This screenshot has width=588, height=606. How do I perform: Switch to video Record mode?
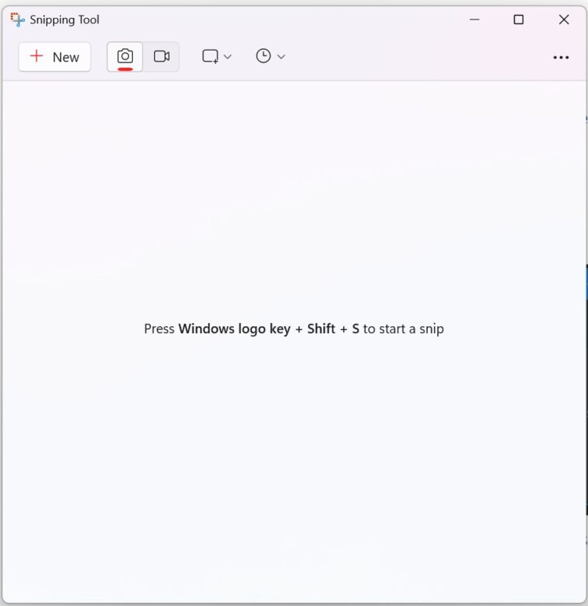point(162,56)
